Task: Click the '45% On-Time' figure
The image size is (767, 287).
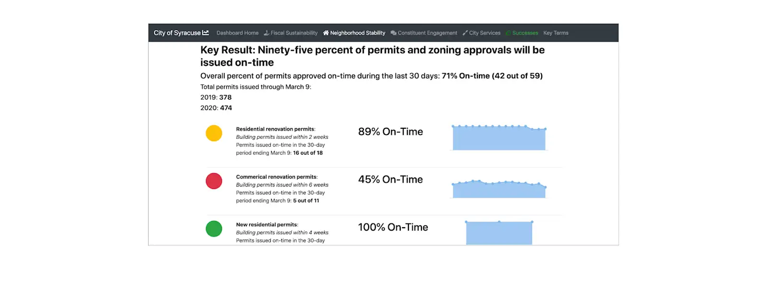Action: click(391, 179)
